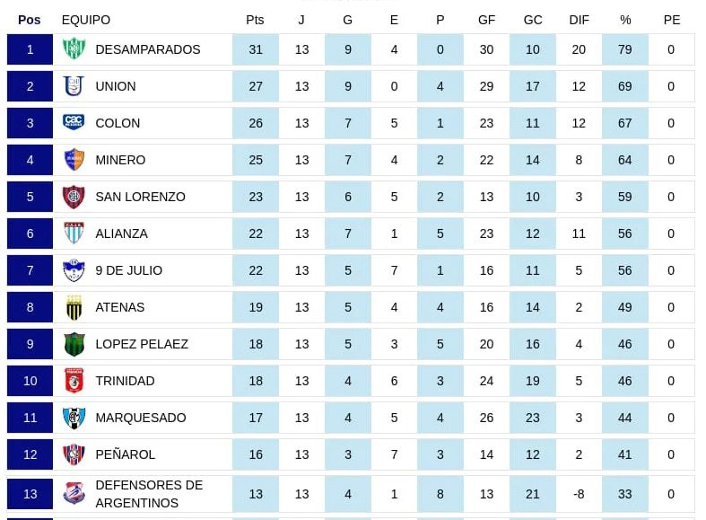706x520 pixels.
Task: Click the Peñarol team crest
Action: pyautogui.click(x=74, y=454)
